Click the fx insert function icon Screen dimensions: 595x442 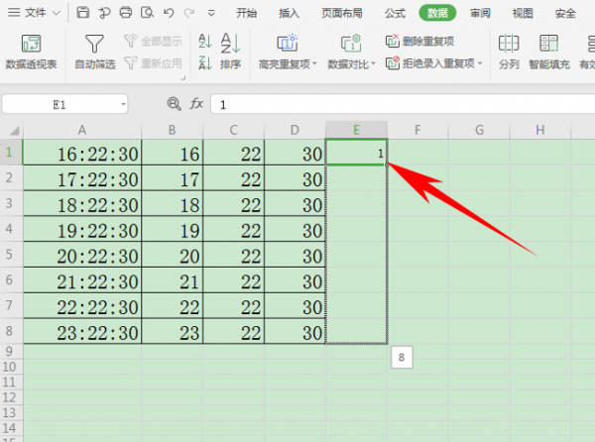196,103
